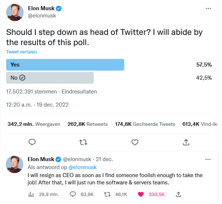
Task: View the 262,8K Retweets list
Action: click(x=88, y=124)
